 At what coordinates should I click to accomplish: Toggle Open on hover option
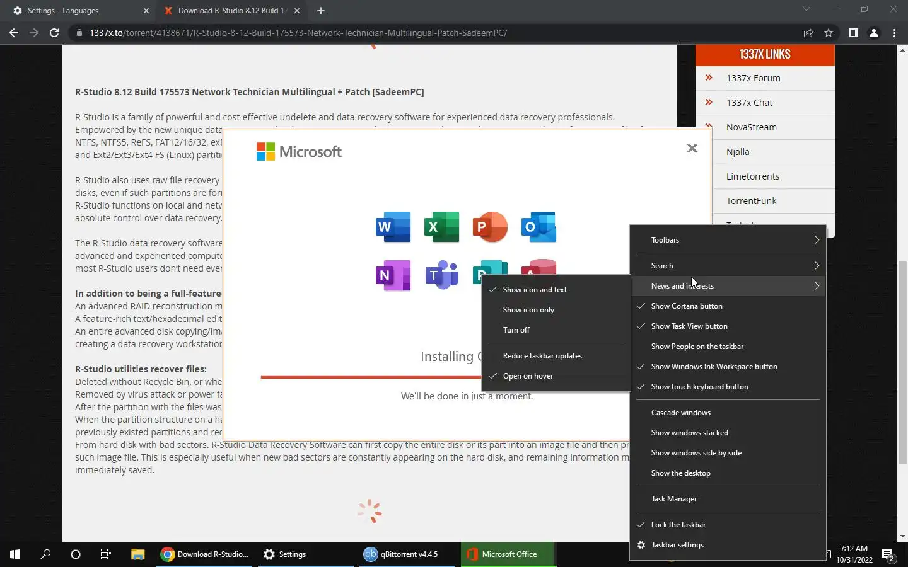(556, 376)
